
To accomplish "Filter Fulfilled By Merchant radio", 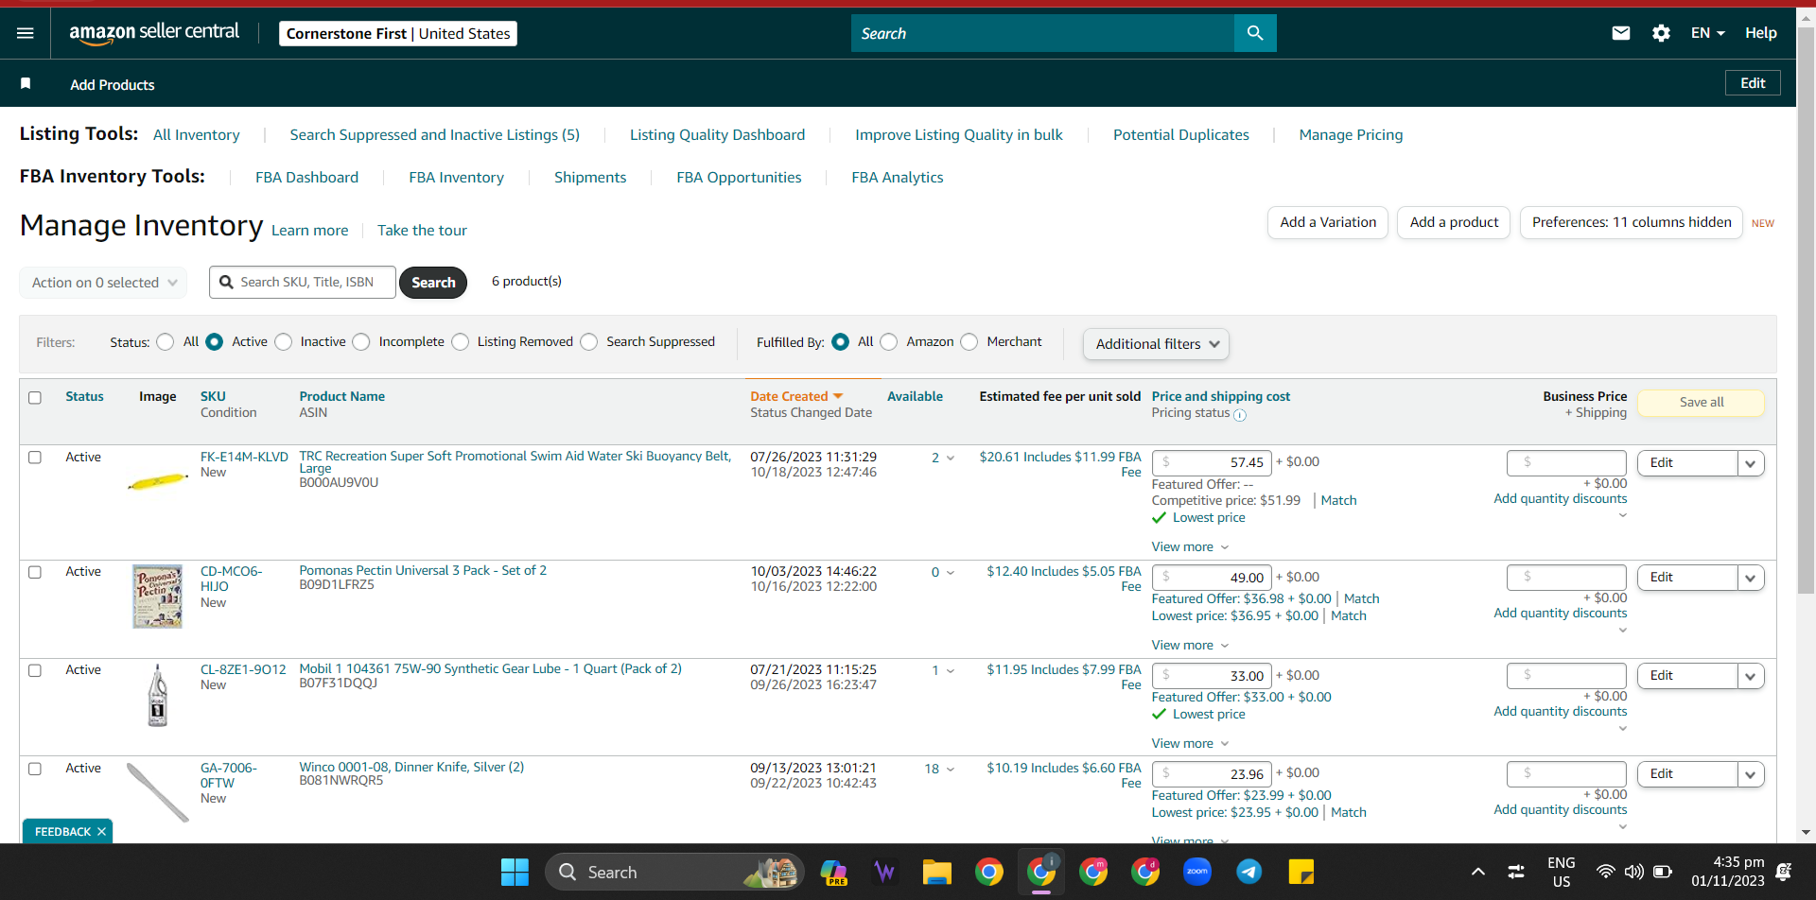I will 969,342.
